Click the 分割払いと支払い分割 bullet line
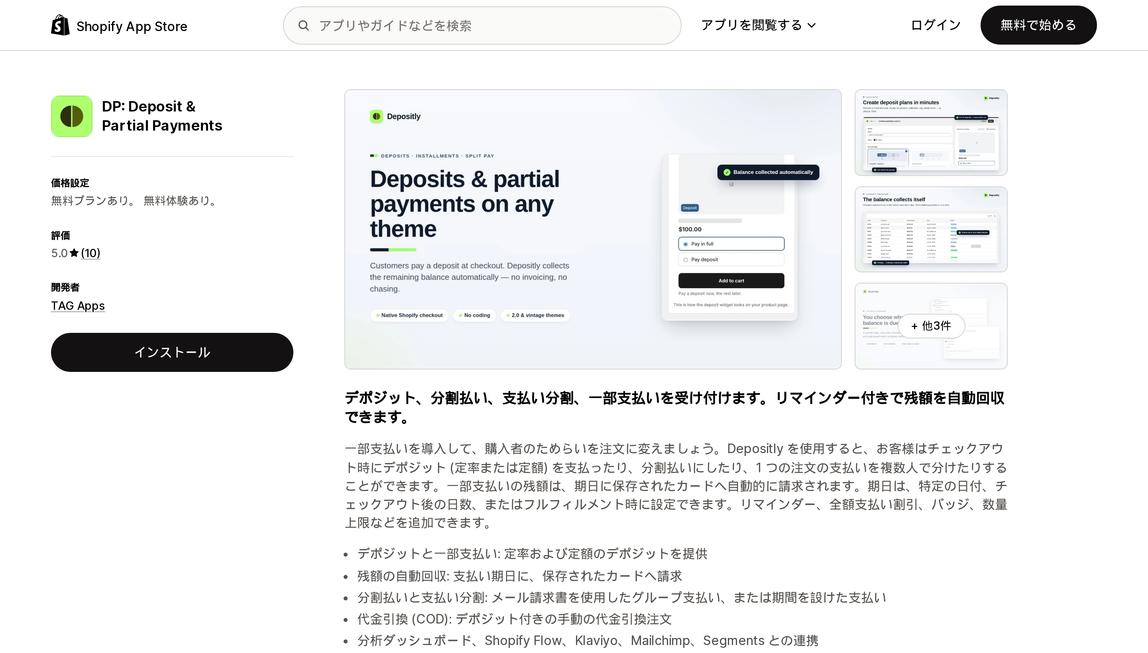 [x=622, y=598]
